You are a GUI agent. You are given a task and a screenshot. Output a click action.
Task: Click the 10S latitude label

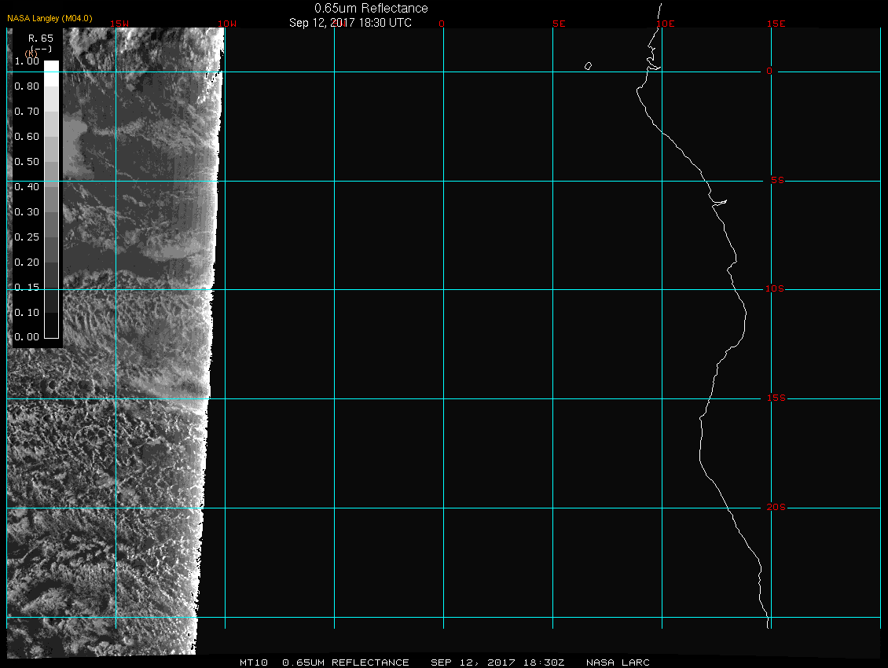[x=774, y=289]
